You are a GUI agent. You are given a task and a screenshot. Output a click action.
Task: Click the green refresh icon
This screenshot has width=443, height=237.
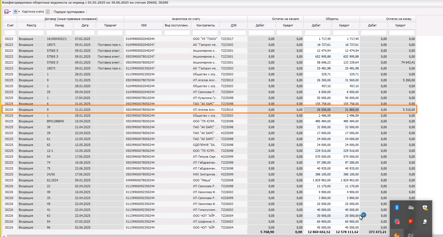pos(48,12)
